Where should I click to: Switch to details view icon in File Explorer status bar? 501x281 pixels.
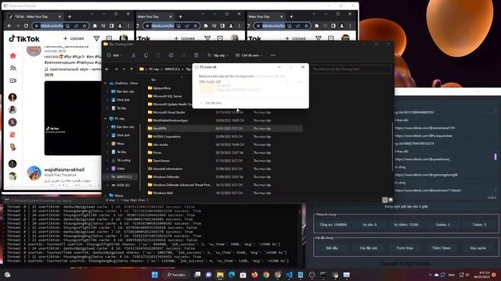pos(384,200)
